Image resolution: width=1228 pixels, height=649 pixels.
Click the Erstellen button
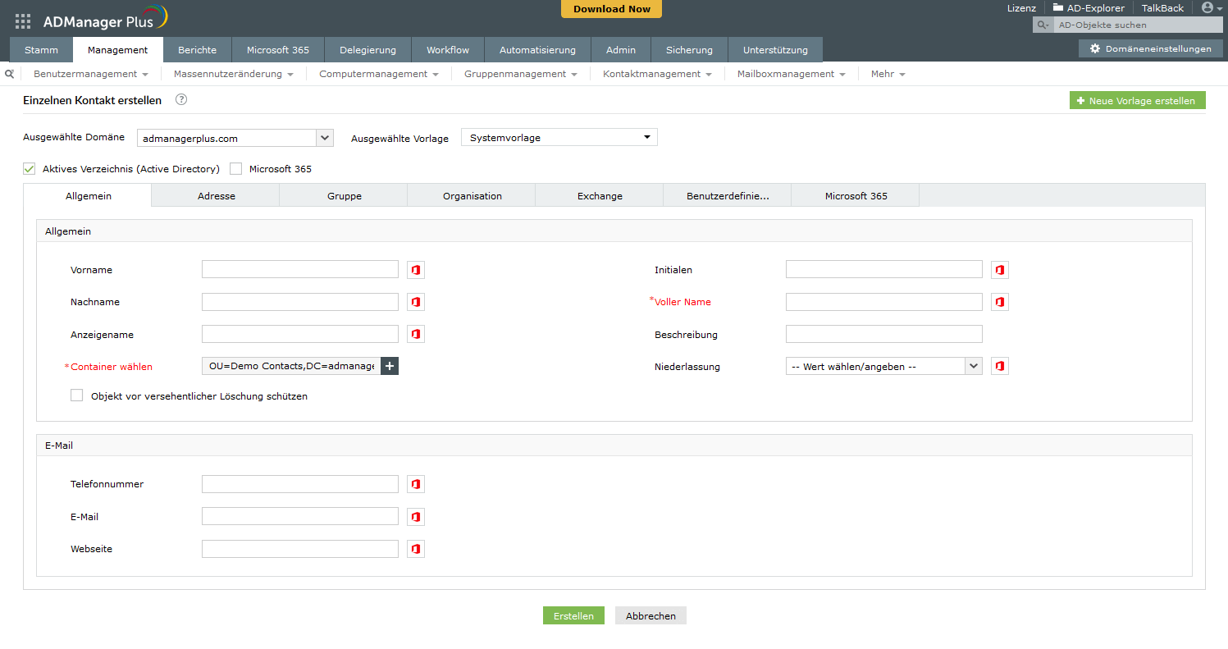[573, 615]
